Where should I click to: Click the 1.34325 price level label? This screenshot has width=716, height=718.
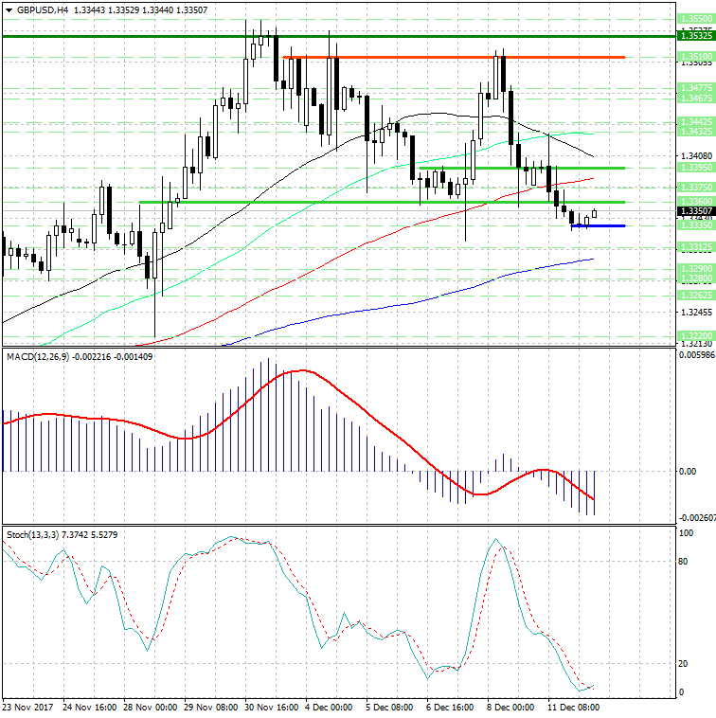pyautogui.click(x=696, y=132)
